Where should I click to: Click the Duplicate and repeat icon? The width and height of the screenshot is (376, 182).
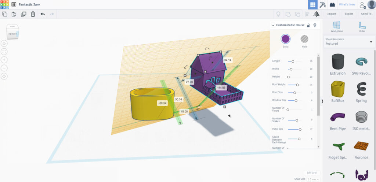coord(23,14)
